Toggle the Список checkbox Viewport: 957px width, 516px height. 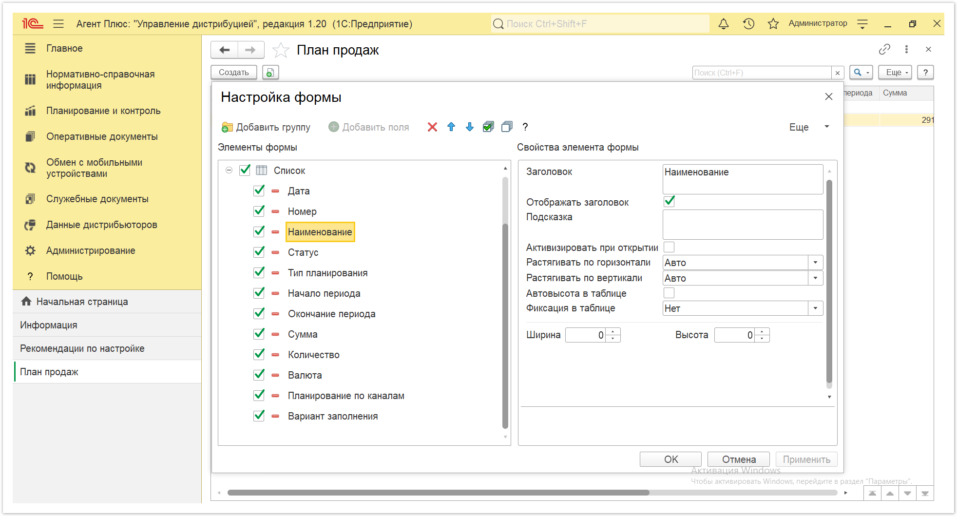click(245, 170)
